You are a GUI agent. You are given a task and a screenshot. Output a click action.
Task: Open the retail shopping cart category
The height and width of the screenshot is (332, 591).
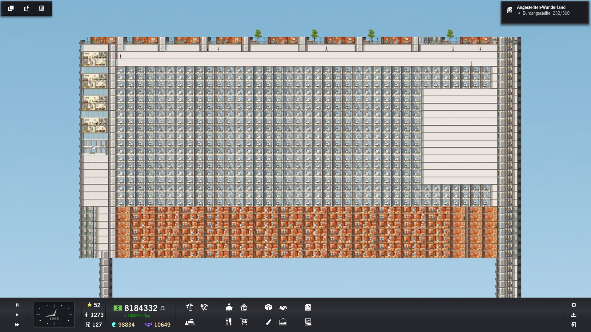point(244,322)
